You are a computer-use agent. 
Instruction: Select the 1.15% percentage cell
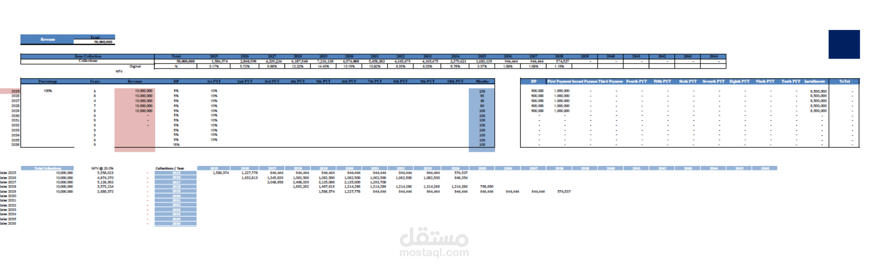[559, 66]
